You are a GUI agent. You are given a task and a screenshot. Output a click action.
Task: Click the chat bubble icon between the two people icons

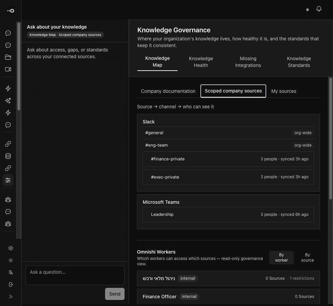tap(8, 212)
